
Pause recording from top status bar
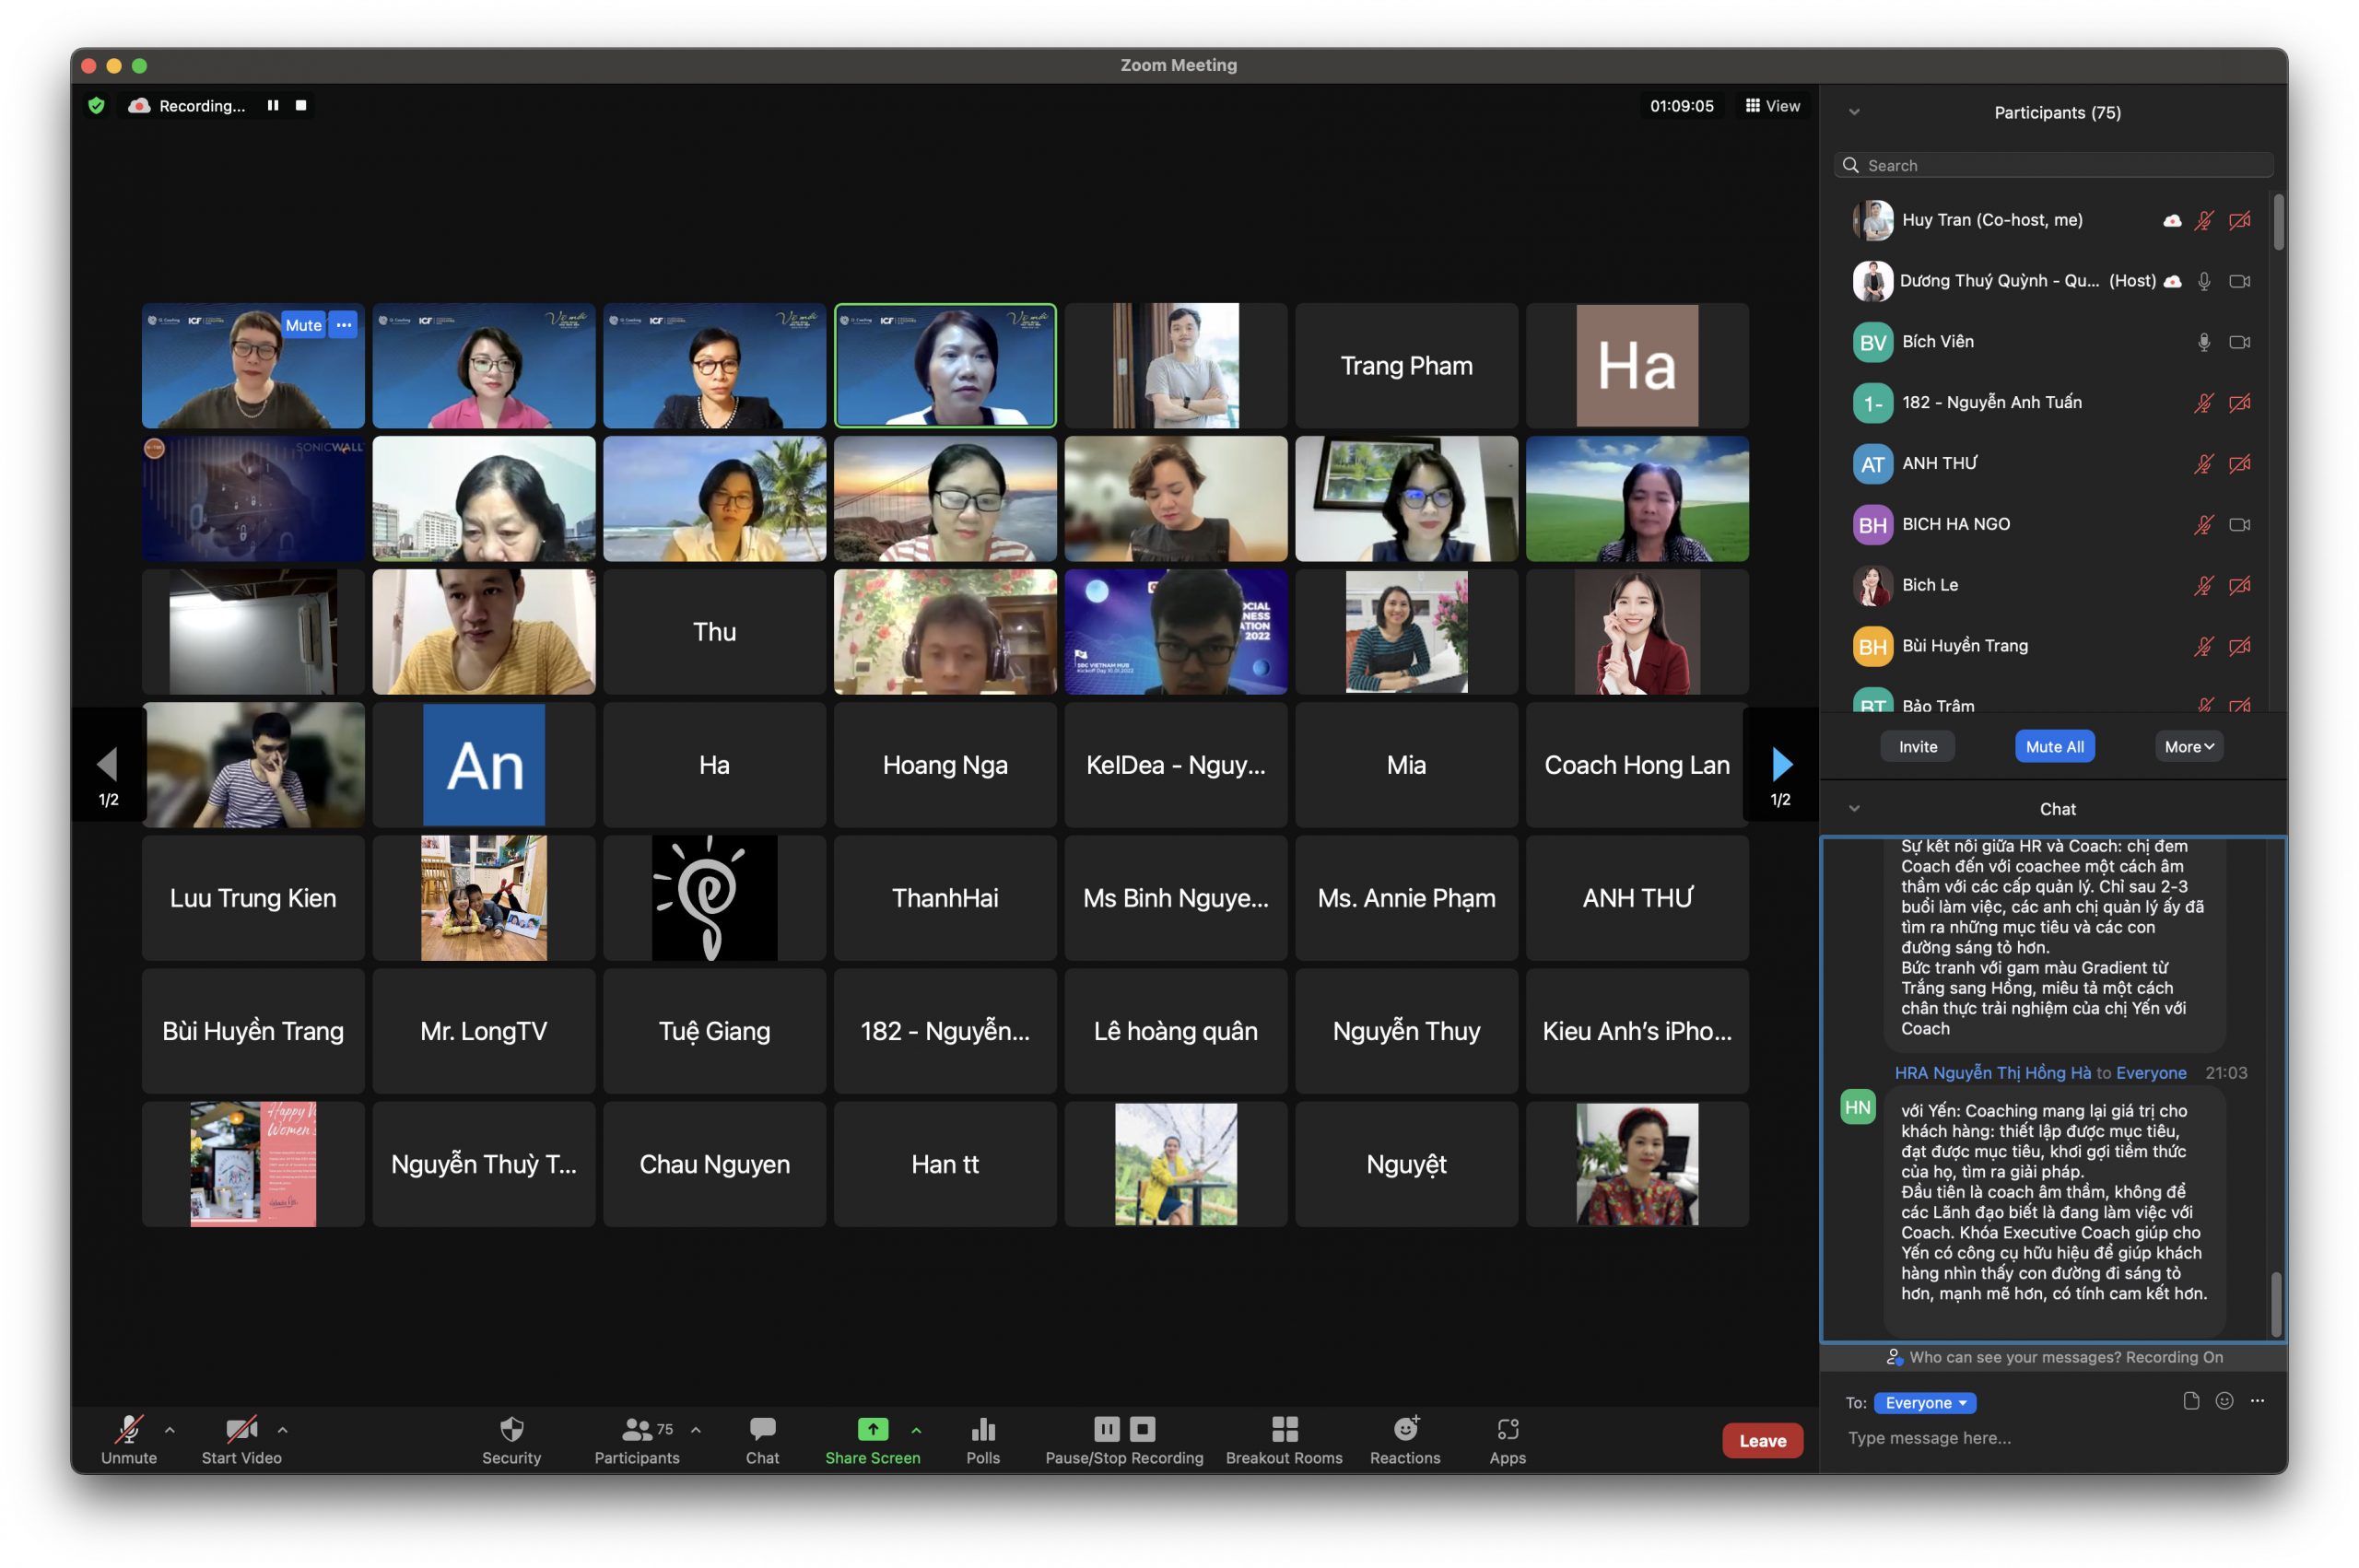[272, 105]
